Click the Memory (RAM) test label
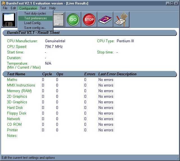Viewport: 180px width, 161px height. point(19,91)
